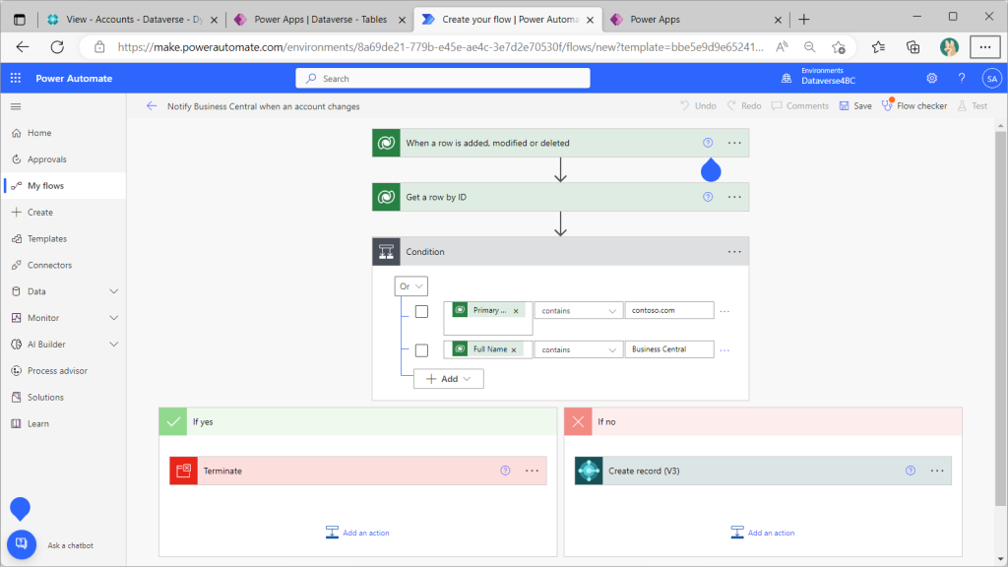Click the Dataverse trigger icon
Viewport: 1008px width, 567px height.
[386, 143]
